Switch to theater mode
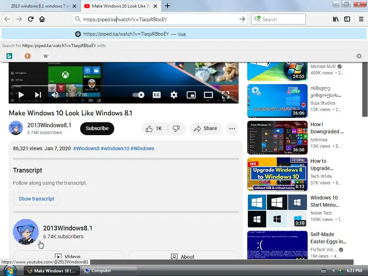This screenshot has height=276, width=368. coord(208,95)
